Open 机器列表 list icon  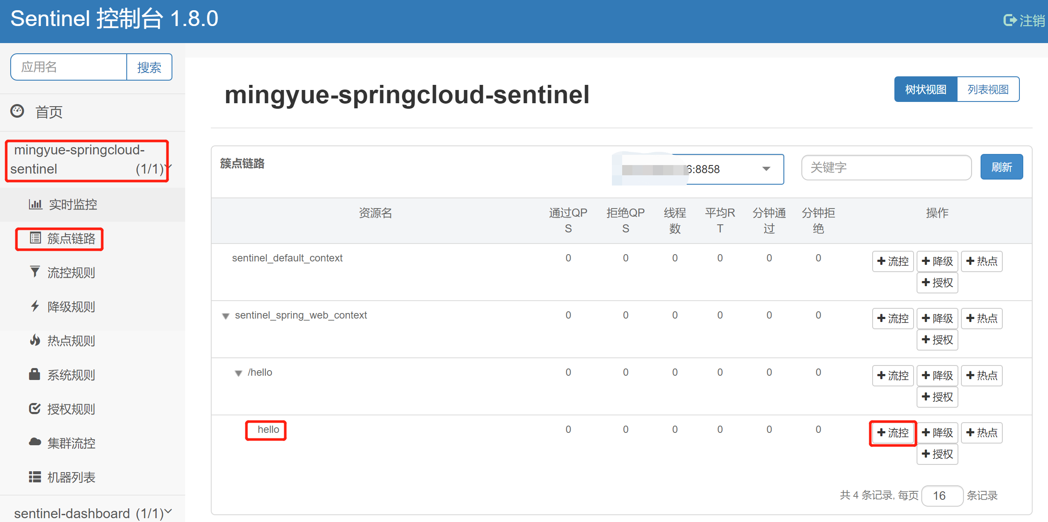[x=35, y=477]
